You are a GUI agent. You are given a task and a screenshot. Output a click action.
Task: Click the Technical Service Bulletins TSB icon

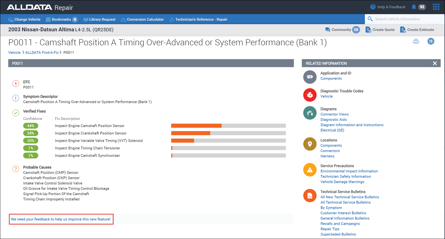(x=310, y=196)
